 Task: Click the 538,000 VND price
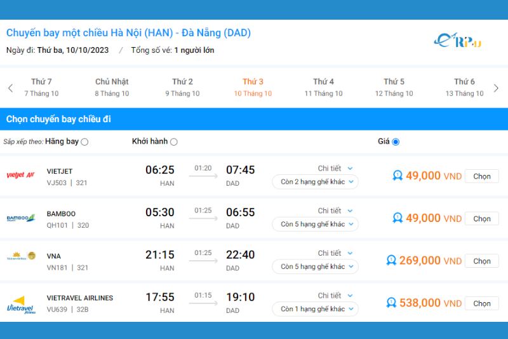(431, 303)
